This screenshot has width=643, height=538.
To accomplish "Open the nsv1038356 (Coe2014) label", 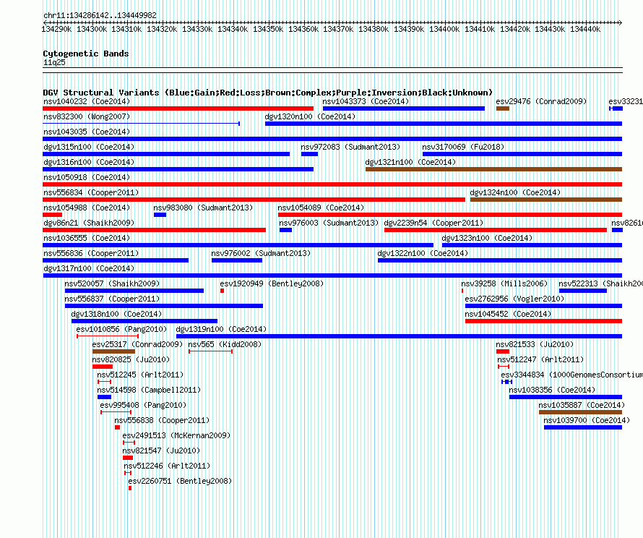I will pyautogui.click(x=552, y=390).
